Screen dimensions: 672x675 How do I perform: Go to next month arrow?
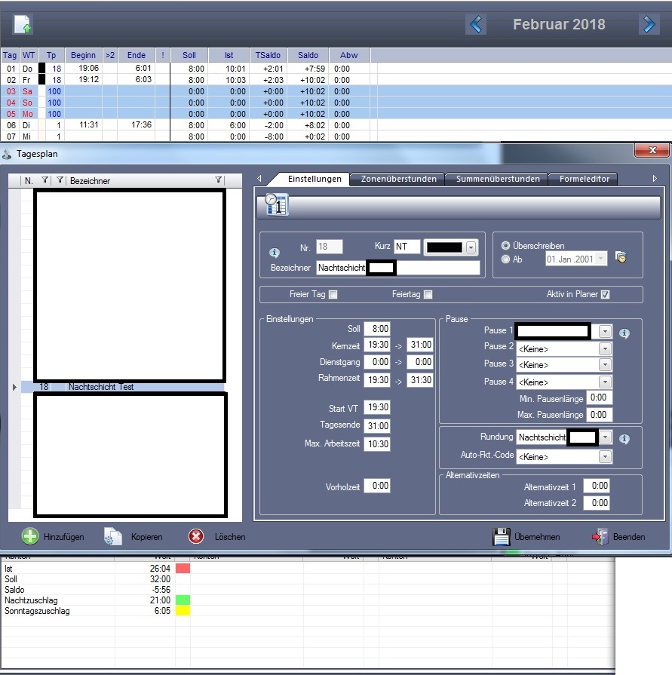pyautogui.click(x=648, y=24)
